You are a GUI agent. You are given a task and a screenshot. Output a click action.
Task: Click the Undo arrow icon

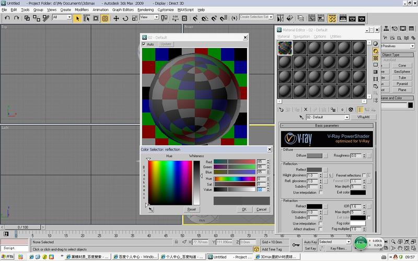click(7, 18)
